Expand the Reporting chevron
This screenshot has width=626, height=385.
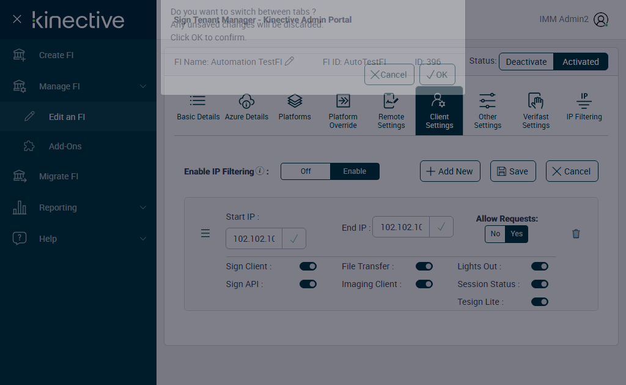click(x=143, y=207)
